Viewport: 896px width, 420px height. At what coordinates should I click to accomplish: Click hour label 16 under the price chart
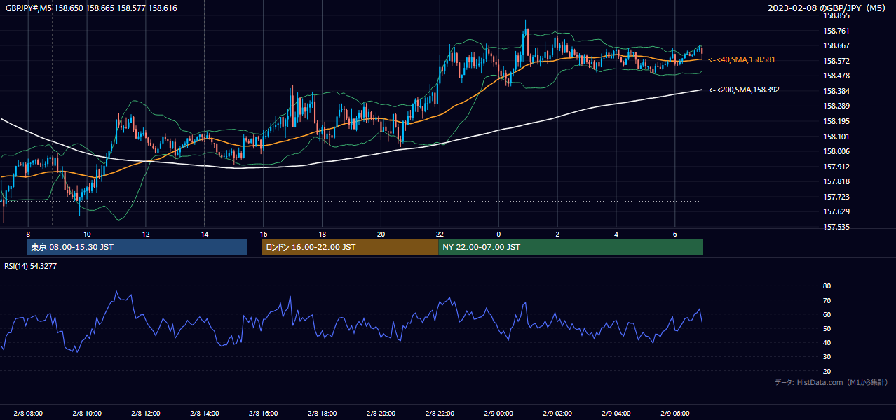263,234
